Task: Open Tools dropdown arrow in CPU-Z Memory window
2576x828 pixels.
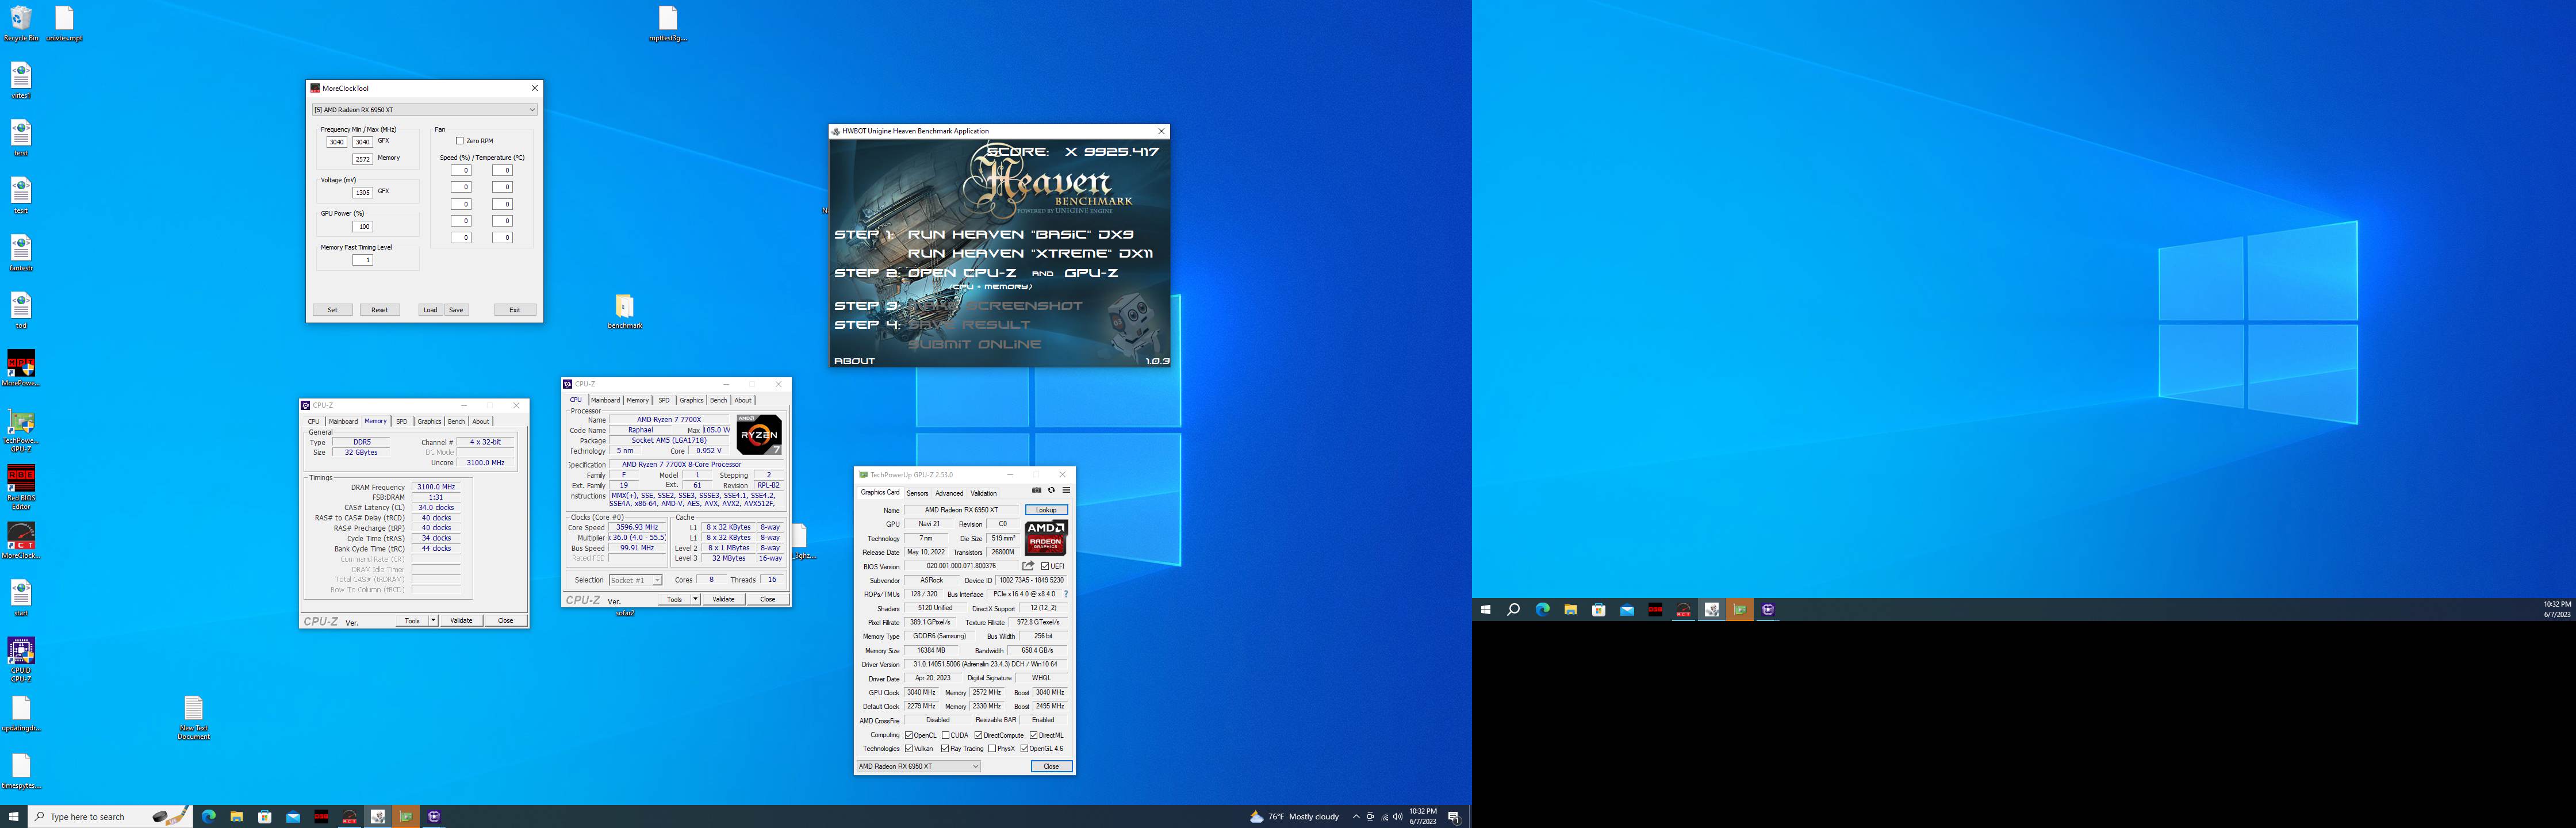Action: [x=433, y=620]
